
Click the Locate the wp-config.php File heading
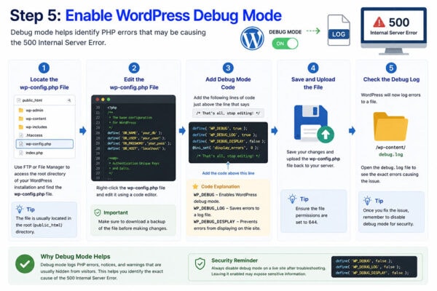44,83
